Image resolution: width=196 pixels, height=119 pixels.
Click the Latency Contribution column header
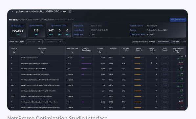(86, 49)
